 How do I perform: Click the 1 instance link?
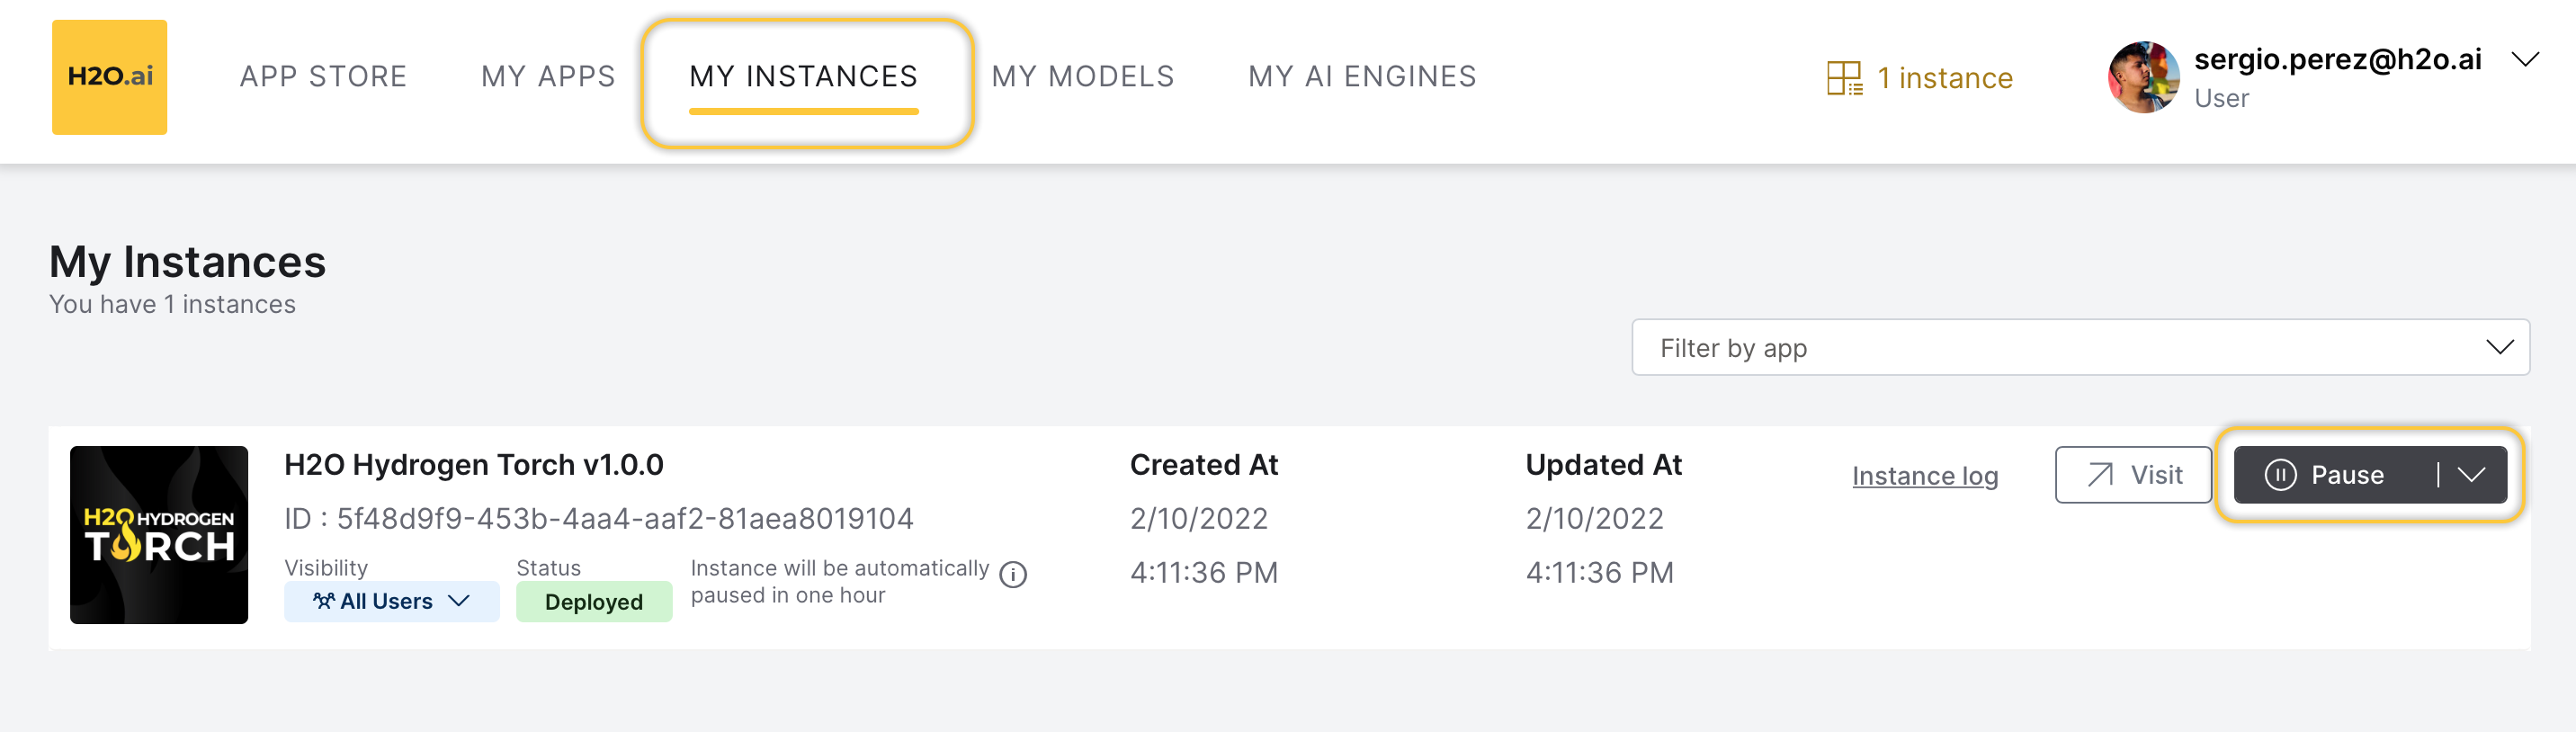click(x=1944, y=78)
